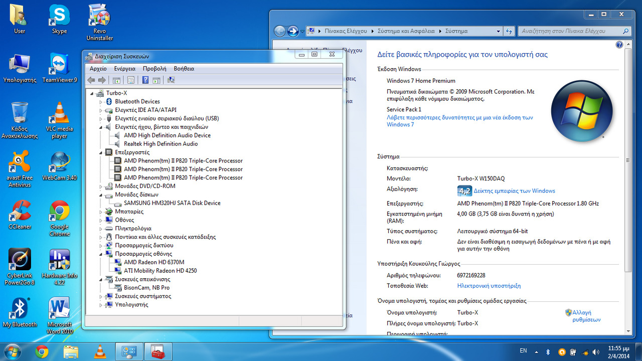Show hidden tray icons arrow

pos(536,352)
